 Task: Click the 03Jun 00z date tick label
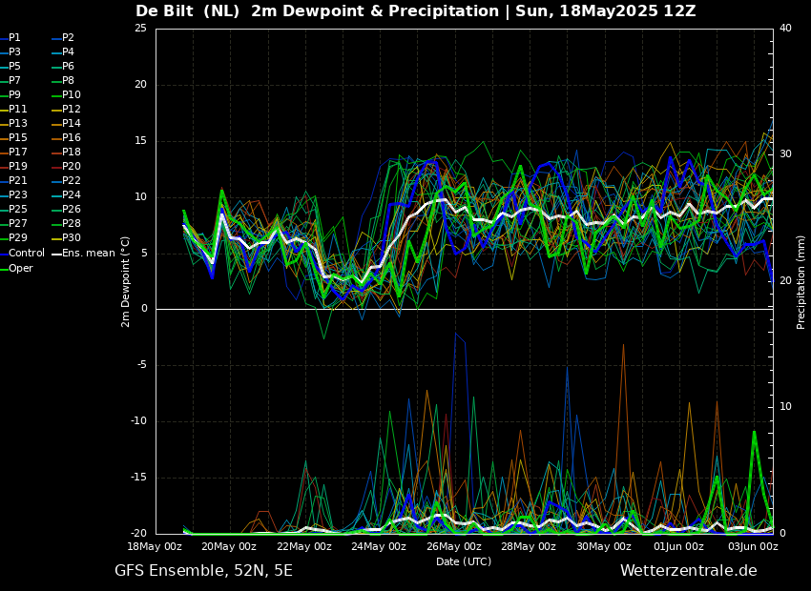[x=753, y=547]
